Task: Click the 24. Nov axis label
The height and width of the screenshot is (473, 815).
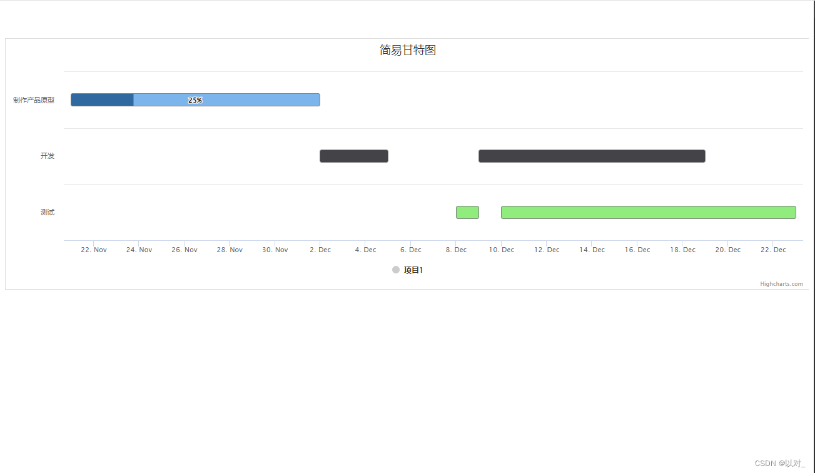Action: pyautogui.click(x=139, y=250)
